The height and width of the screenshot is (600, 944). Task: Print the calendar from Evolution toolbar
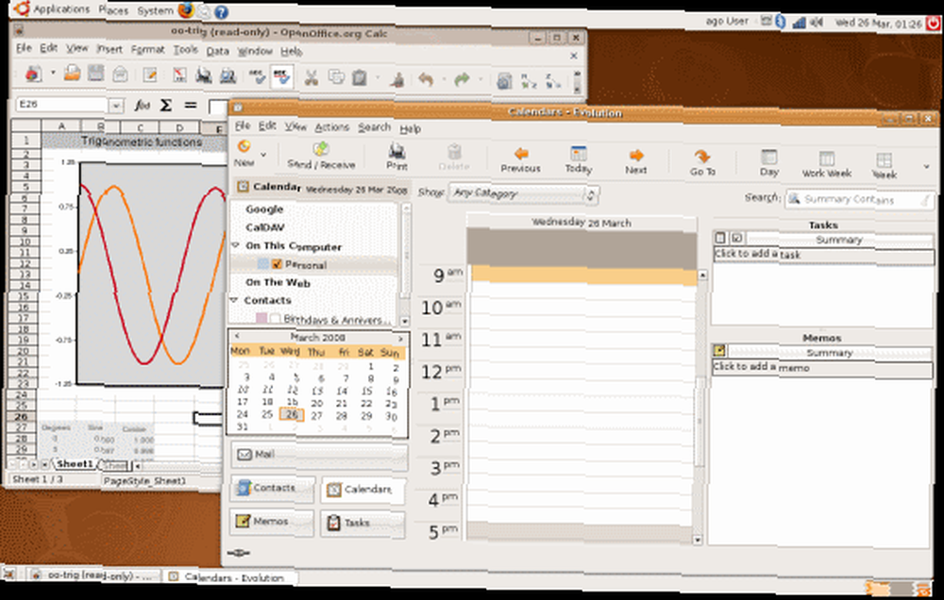[396, 157]
